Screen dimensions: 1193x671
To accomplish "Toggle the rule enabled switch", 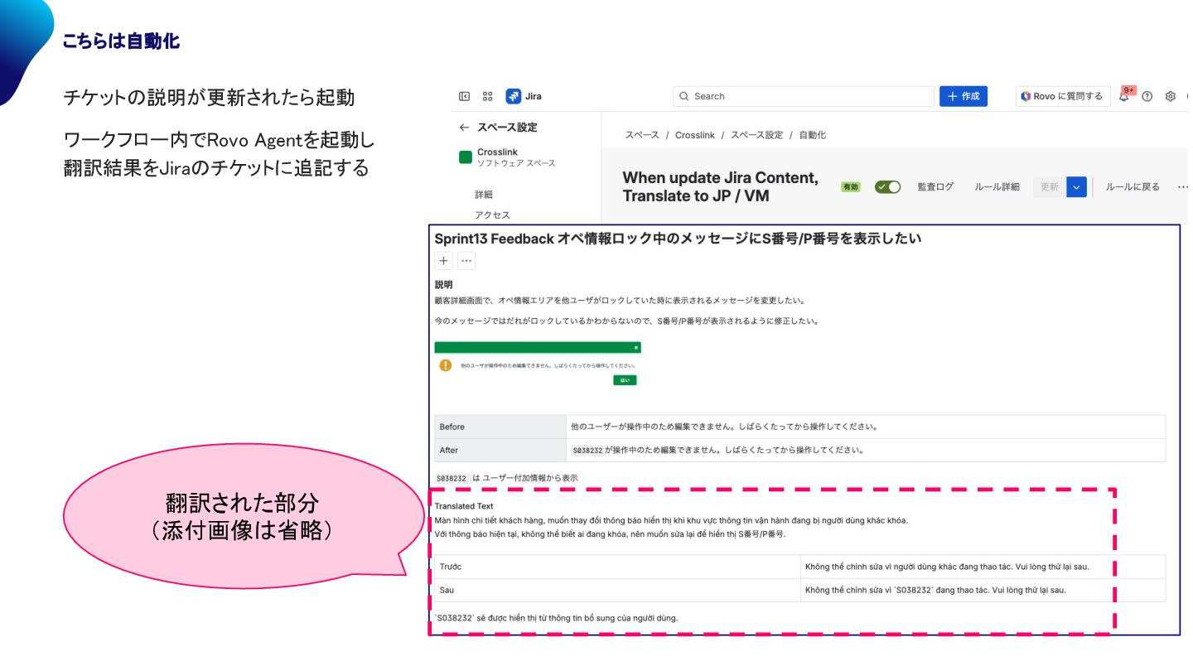I will (x=887, y=187).
